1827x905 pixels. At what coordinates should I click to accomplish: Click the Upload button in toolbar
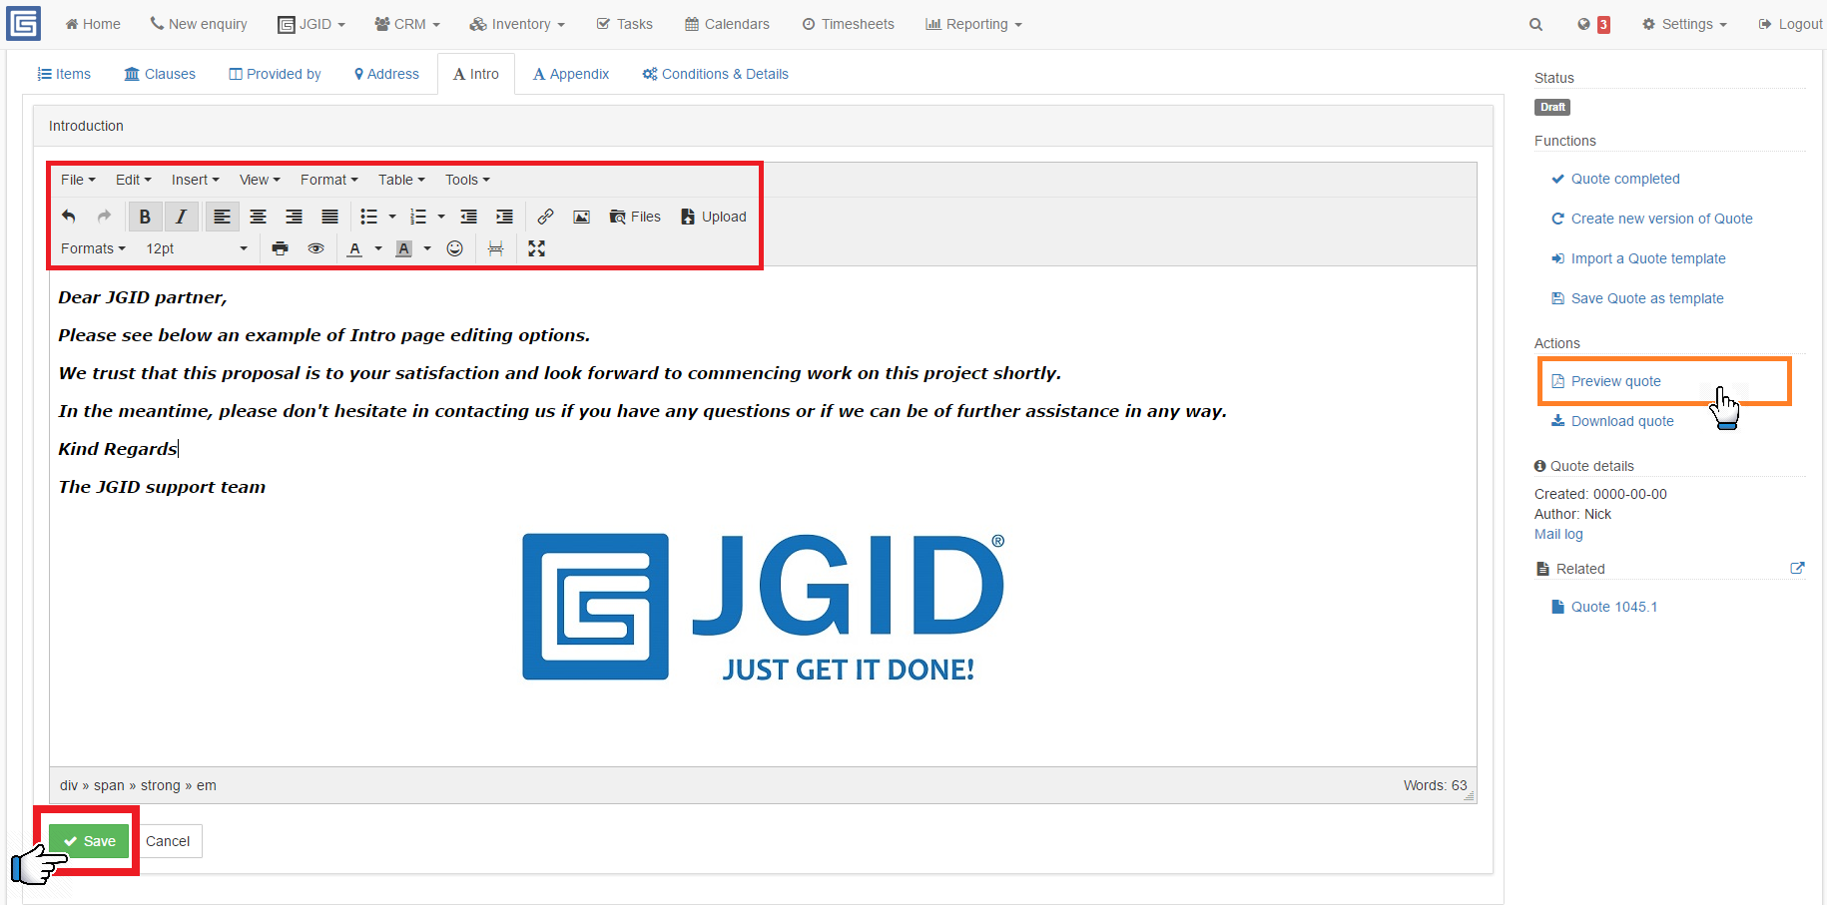pos(714,217)
